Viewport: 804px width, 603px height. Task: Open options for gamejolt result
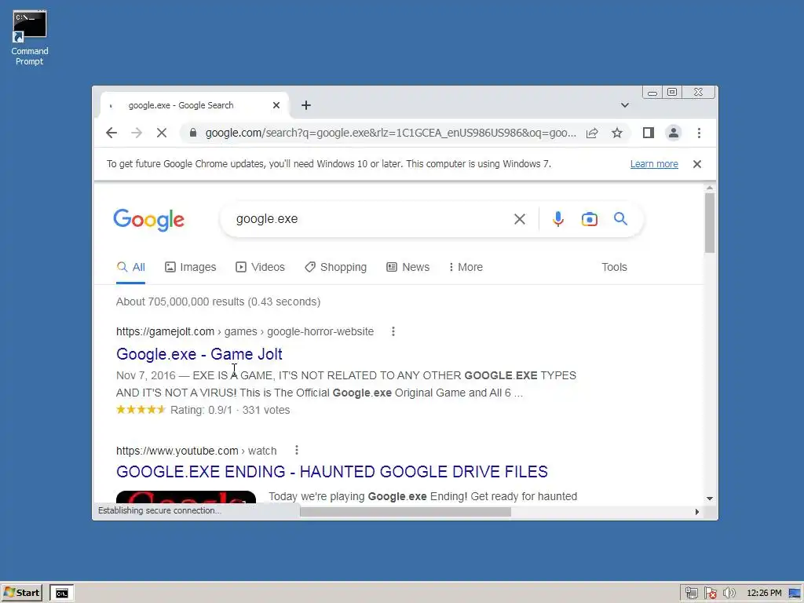(393, 332)
